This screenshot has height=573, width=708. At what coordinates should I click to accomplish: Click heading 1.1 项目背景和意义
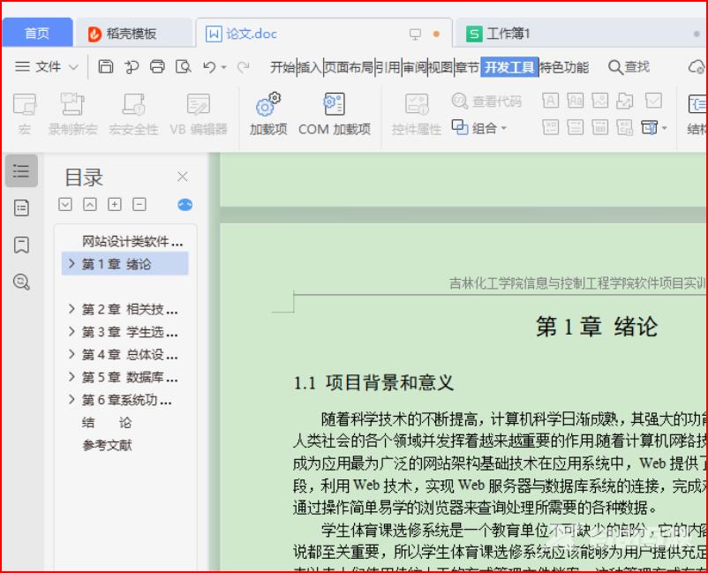373,383
